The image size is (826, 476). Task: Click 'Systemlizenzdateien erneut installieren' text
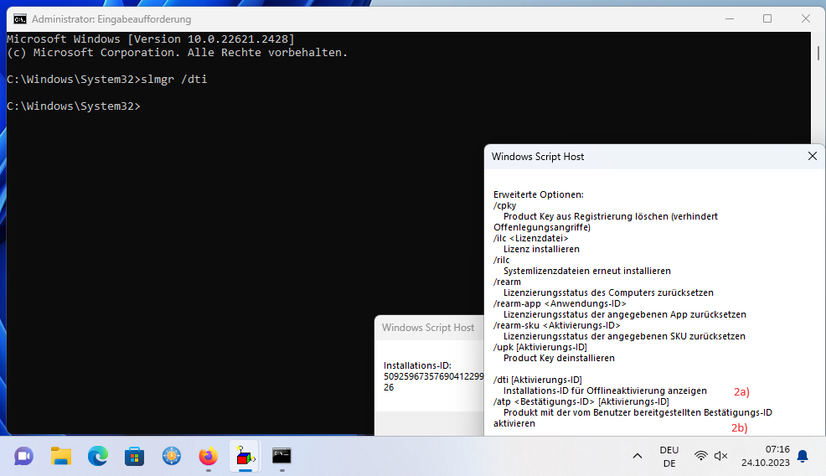[587, 271]
